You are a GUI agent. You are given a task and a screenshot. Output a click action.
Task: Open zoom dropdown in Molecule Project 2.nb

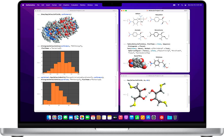point(115,11)
